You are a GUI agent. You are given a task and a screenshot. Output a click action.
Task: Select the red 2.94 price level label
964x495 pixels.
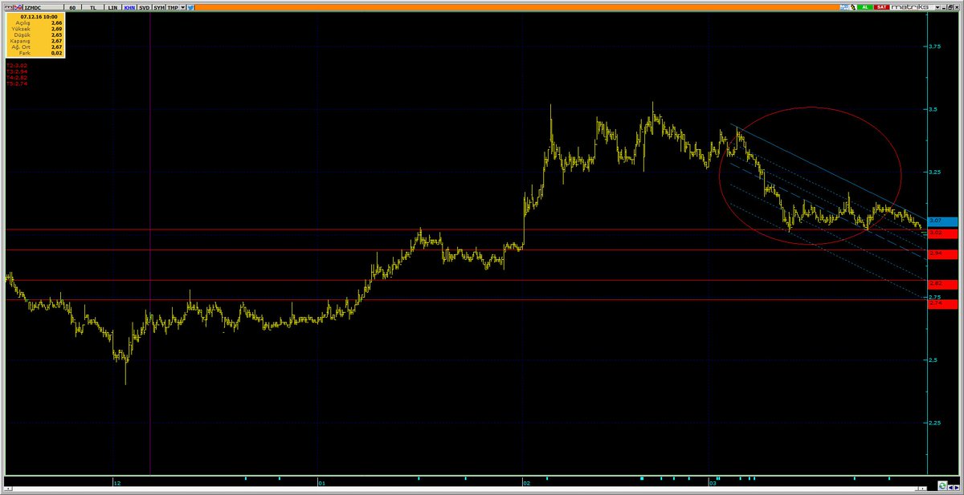coord(942,254)
